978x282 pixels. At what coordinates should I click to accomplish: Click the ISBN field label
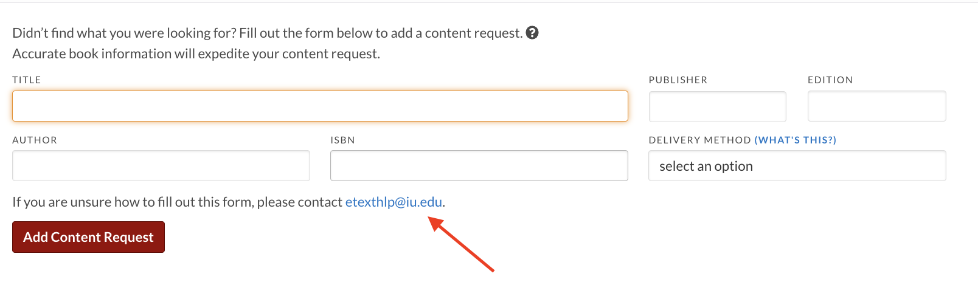[x=342, y=140]
